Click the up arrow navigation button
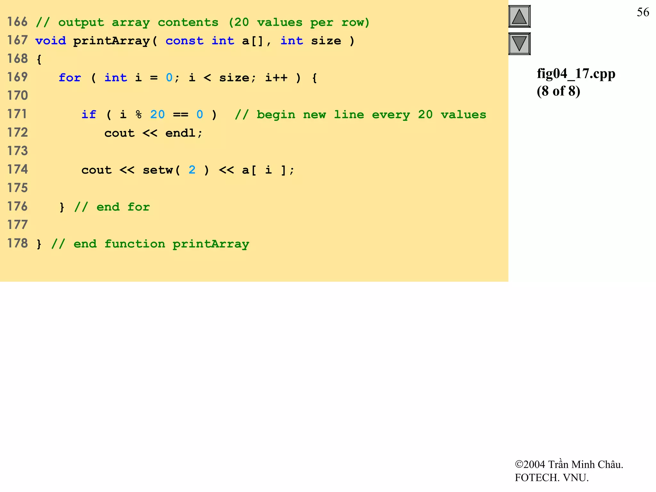Image resolution: width=656 pixels, height=492 pixels. (x=519, y=16)
